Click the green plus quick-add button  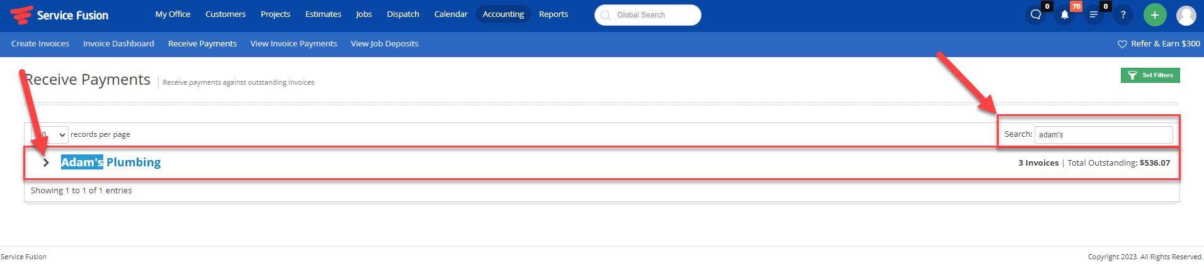point(1155,15)
